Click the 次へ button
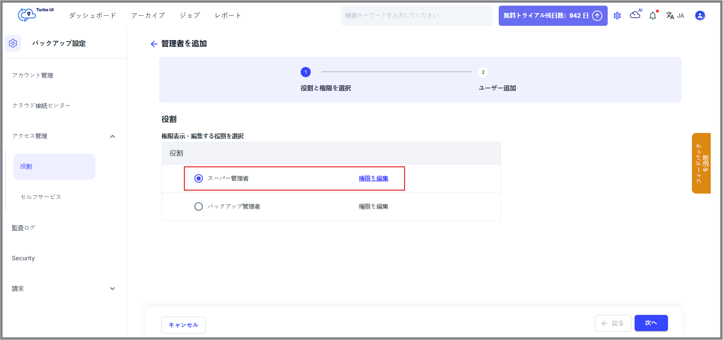The width and height of the screenshot is (723, 340). tap(651, 323)
